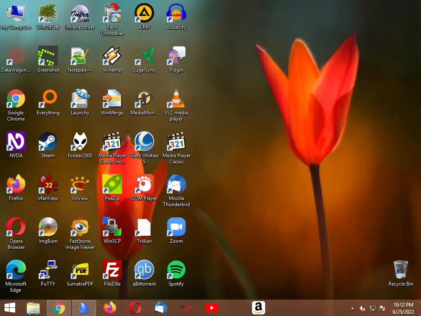
Task: Select the Zoom desktop shortcut
Action: 176,230
